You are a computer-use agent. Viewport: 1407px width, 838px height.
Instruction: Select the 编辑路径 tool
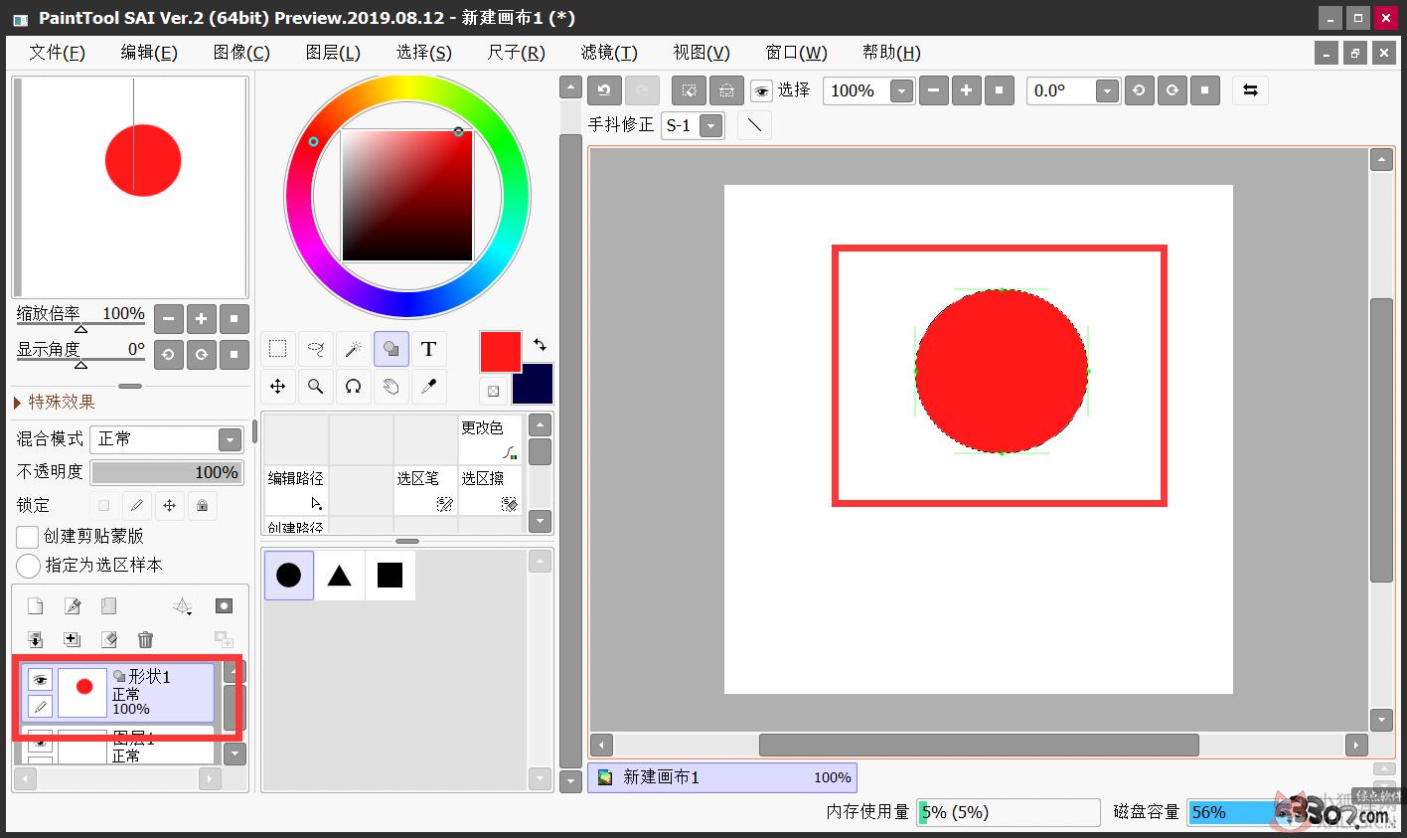(x=296, y=490)
